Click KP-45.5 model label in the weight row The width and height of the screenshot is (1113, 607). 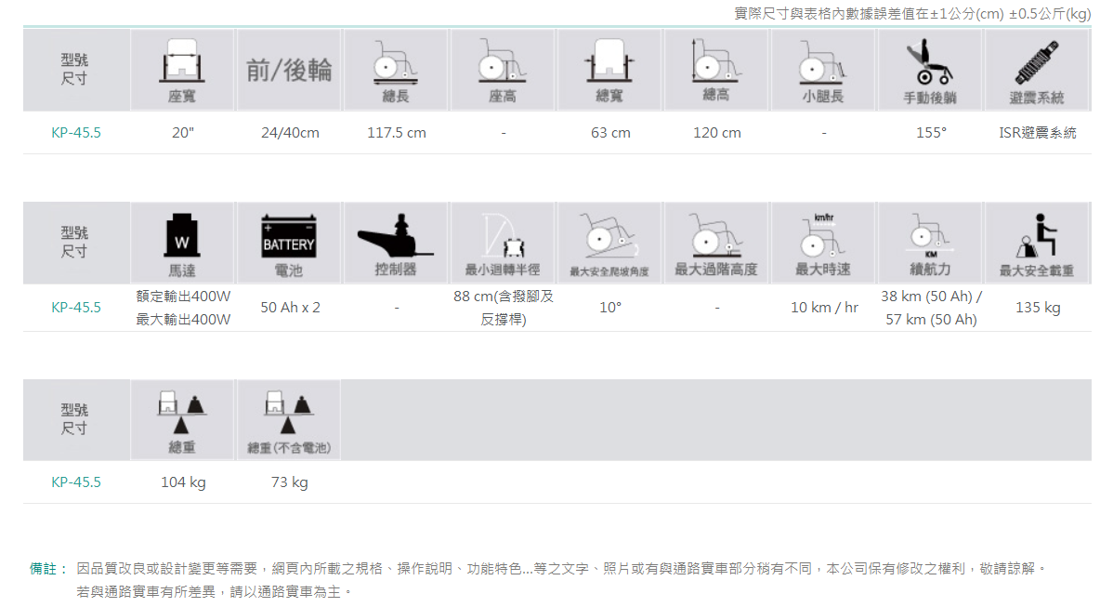tap(76, 482)
